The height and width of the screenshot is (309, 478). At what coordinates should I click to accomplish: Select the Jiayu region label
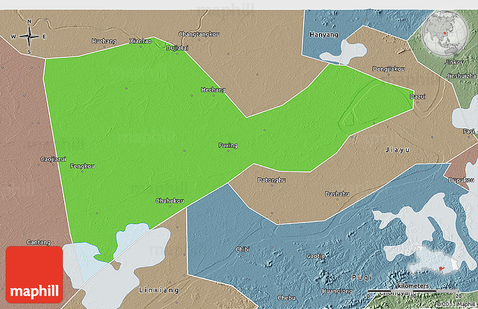(398, 150)
